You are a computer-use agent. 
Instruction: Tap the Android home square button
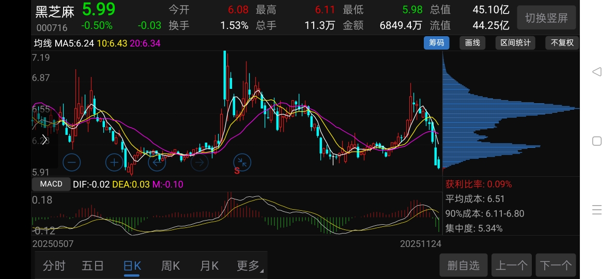pyautogui.click(x=597, y=141)
